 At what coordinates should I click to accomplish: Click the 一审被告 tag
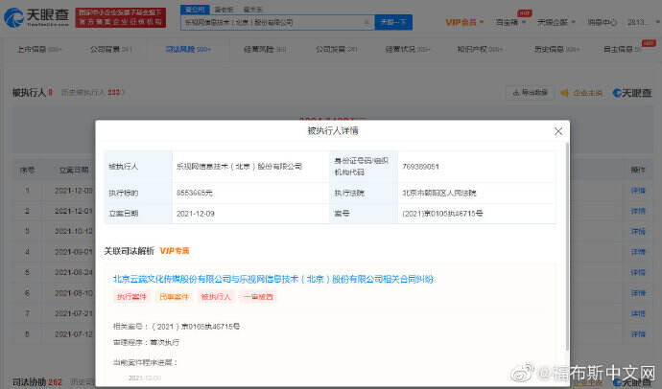[x=258, y=297]
